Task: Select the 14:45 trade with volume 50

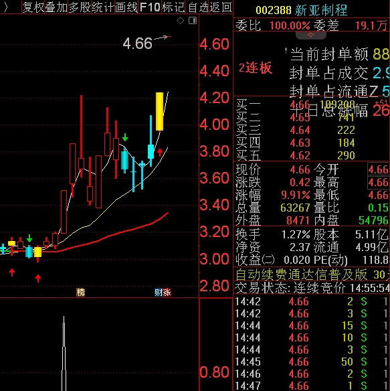Action: click(312, 362)
